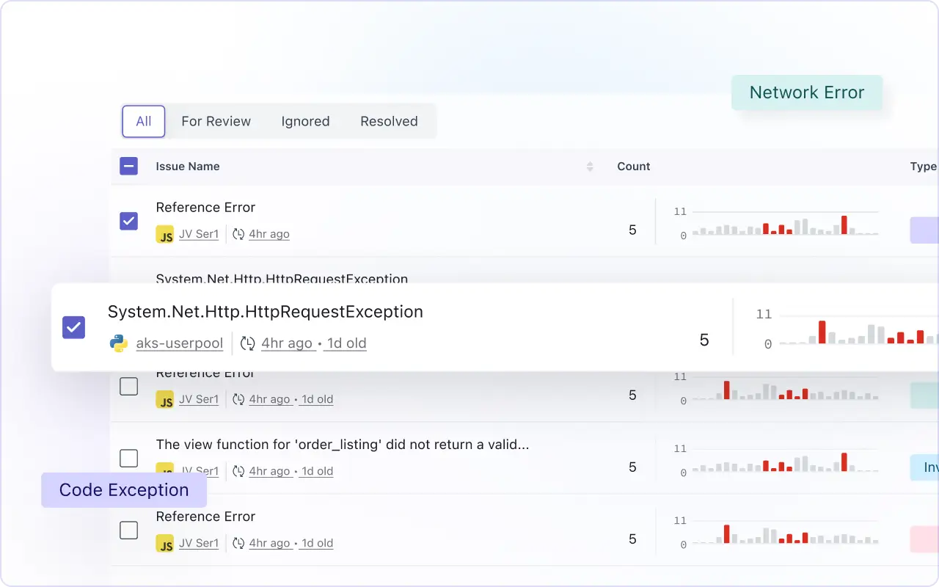Open the Resolved tab
939x587 pixels.
pyautogui.click(x=389, y=122)
